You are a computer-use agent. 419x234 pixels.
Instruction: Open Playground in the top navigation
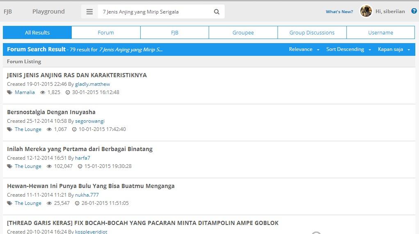(49, 11)
